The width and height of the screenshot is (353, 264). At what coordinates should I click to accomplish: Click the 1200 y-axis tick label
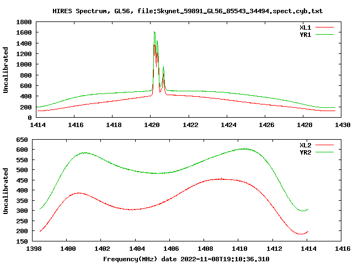click(24, 54)
